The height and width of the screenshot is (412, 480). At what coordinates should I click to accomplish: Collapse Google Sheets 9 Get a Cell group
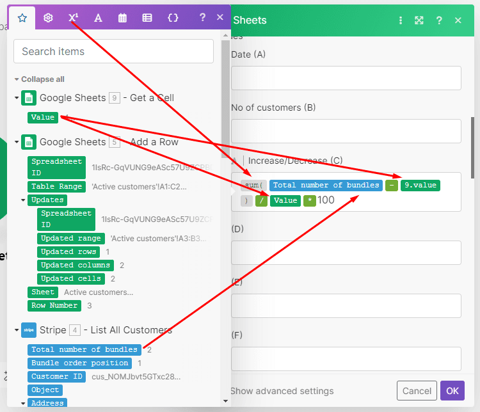click(x=17, y=98)
